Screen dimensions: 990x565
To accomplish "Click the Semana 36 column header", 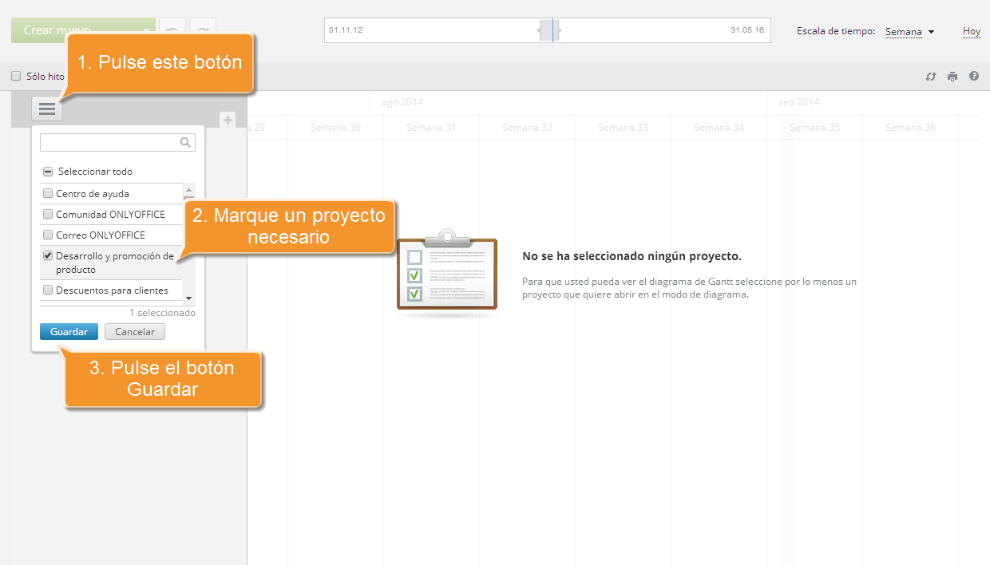I will tap(910, 128).
